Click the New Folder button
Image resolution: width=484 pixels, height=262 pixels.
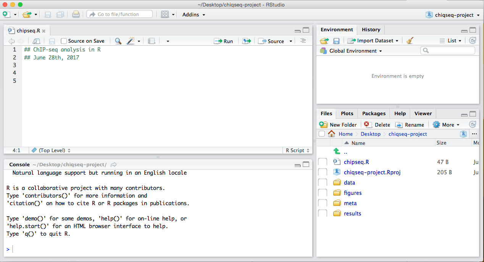click(x=338, y=125)
